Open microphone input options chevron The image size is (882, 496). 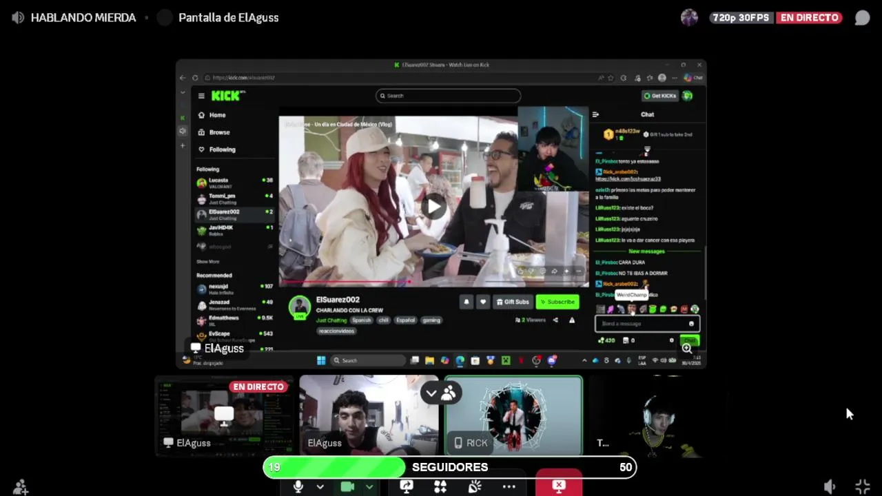(320, 486)
